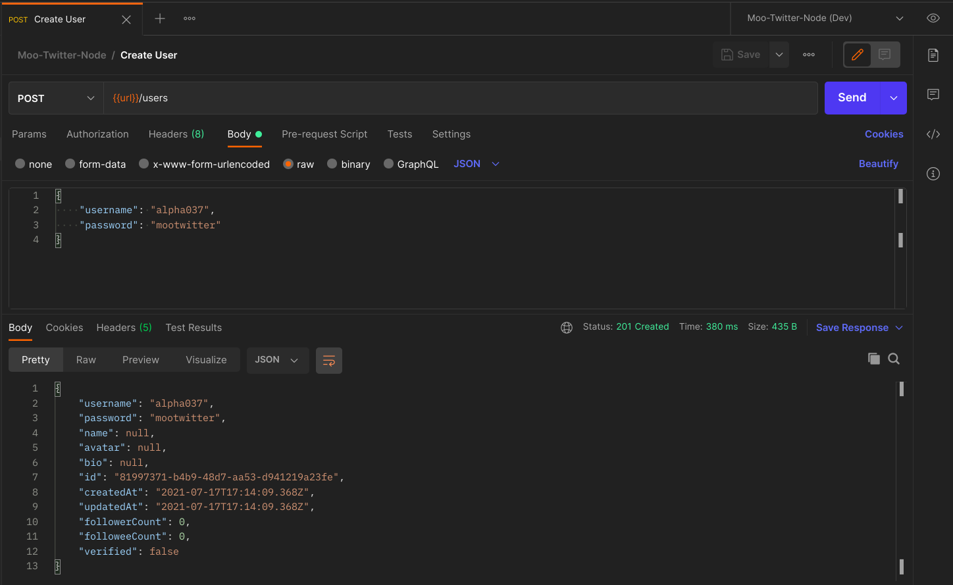Image resolution: width=953 pixels, height=585 pixels.
Task: Search the response with magnifier icon
Action: [x=894, y=359]
